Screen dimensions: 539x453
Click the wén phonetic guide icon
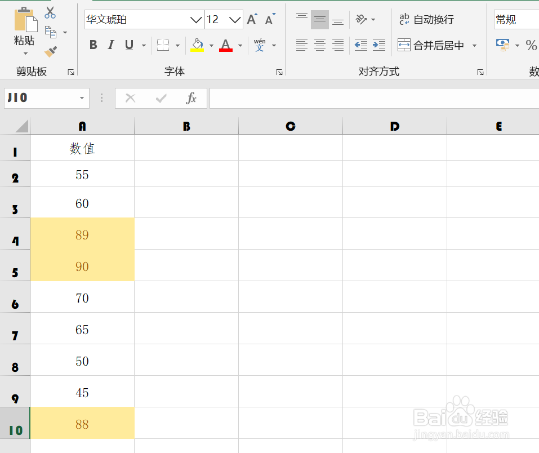pyautogui.click(x=260, y=45)
